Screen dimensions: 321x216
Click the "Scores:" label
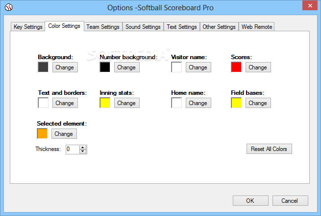click(242, 57)
